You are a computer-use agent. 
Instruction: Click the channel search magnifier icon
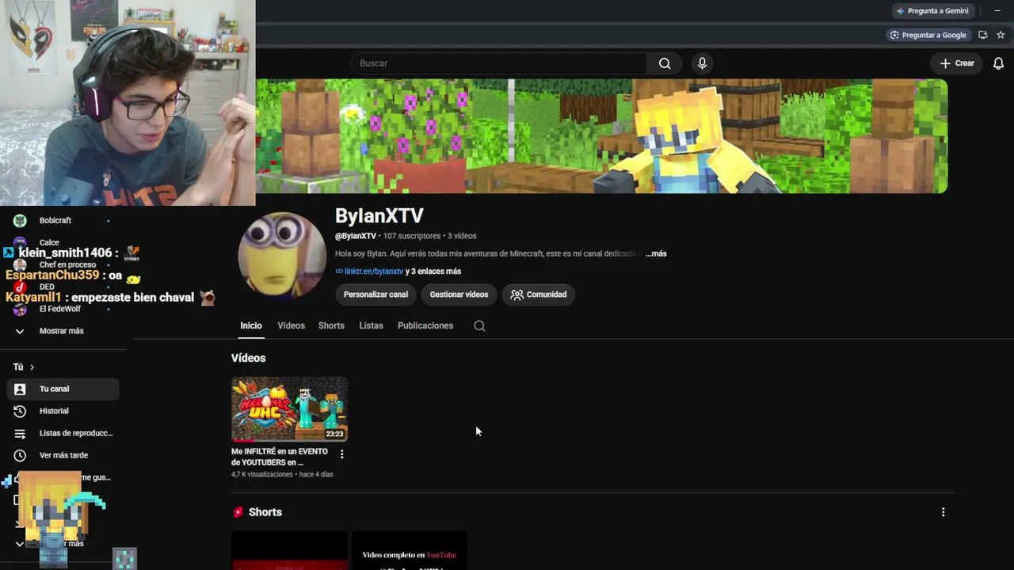(479, 325)
